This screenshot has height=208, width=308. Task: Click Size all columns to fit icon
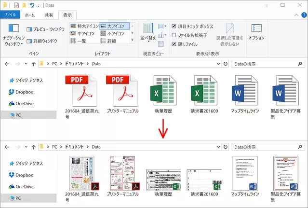(161, 44)
